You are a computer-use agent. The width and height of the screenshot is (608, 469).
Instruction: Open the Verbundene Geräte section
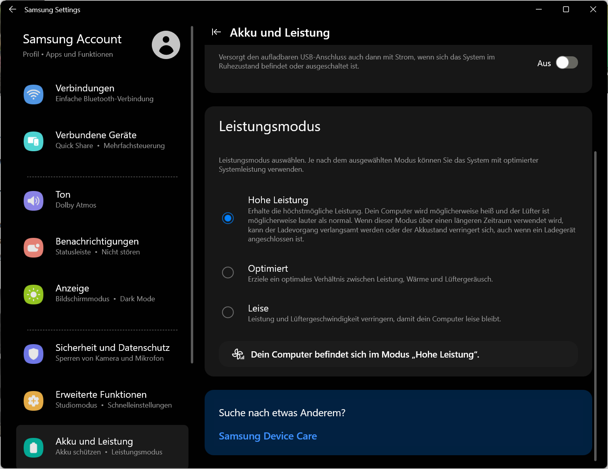pyautogui.click(x=102, y=141)
